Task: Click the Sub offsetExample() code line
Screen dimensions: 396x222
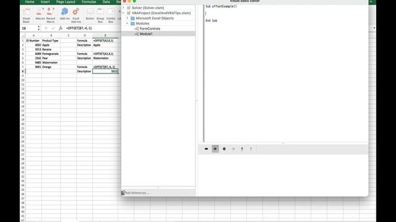Action: coord(221,6)
